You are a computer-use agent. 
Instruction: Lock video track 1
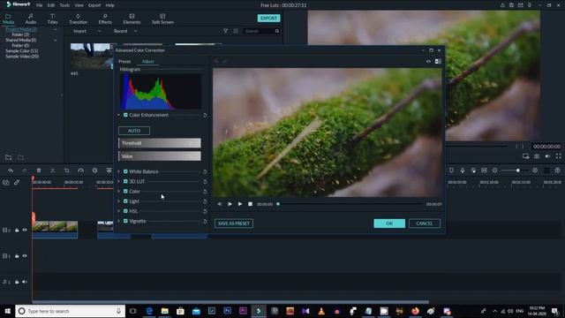(x=17, y=256)
